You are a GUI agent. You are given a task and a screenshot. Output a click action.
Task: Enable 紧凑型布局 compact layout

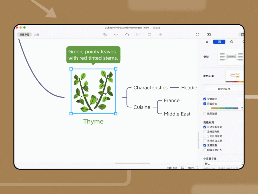[x=204, y=132]
